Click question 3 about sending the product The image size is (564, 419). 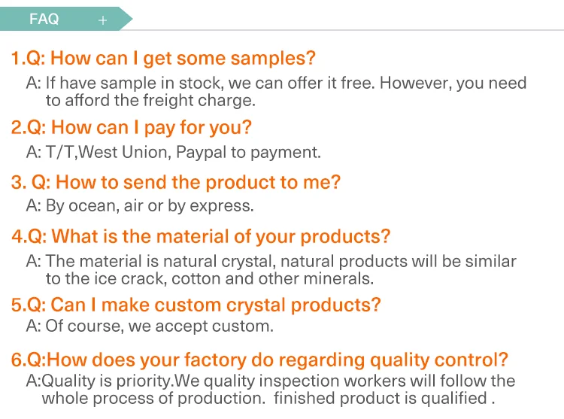click(x=176, y=182)
